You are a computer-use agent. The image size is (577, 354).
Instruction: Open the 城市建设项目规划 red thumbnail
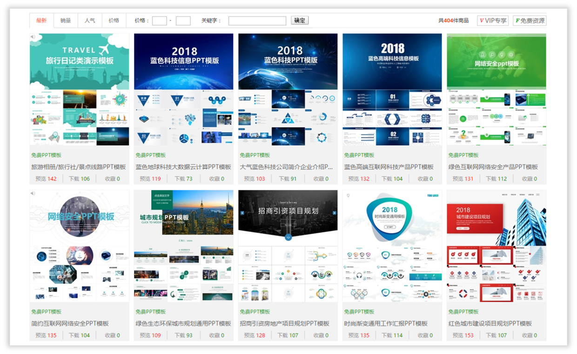[496, 246]
